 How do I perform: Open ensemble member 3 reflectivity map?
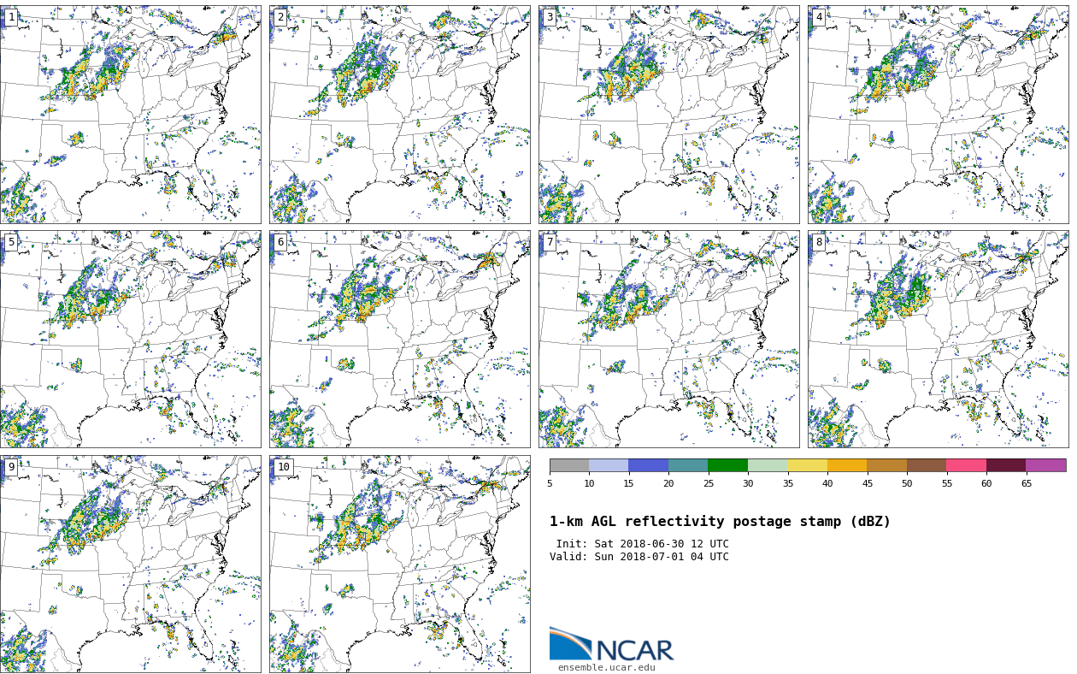click(669, 115)
